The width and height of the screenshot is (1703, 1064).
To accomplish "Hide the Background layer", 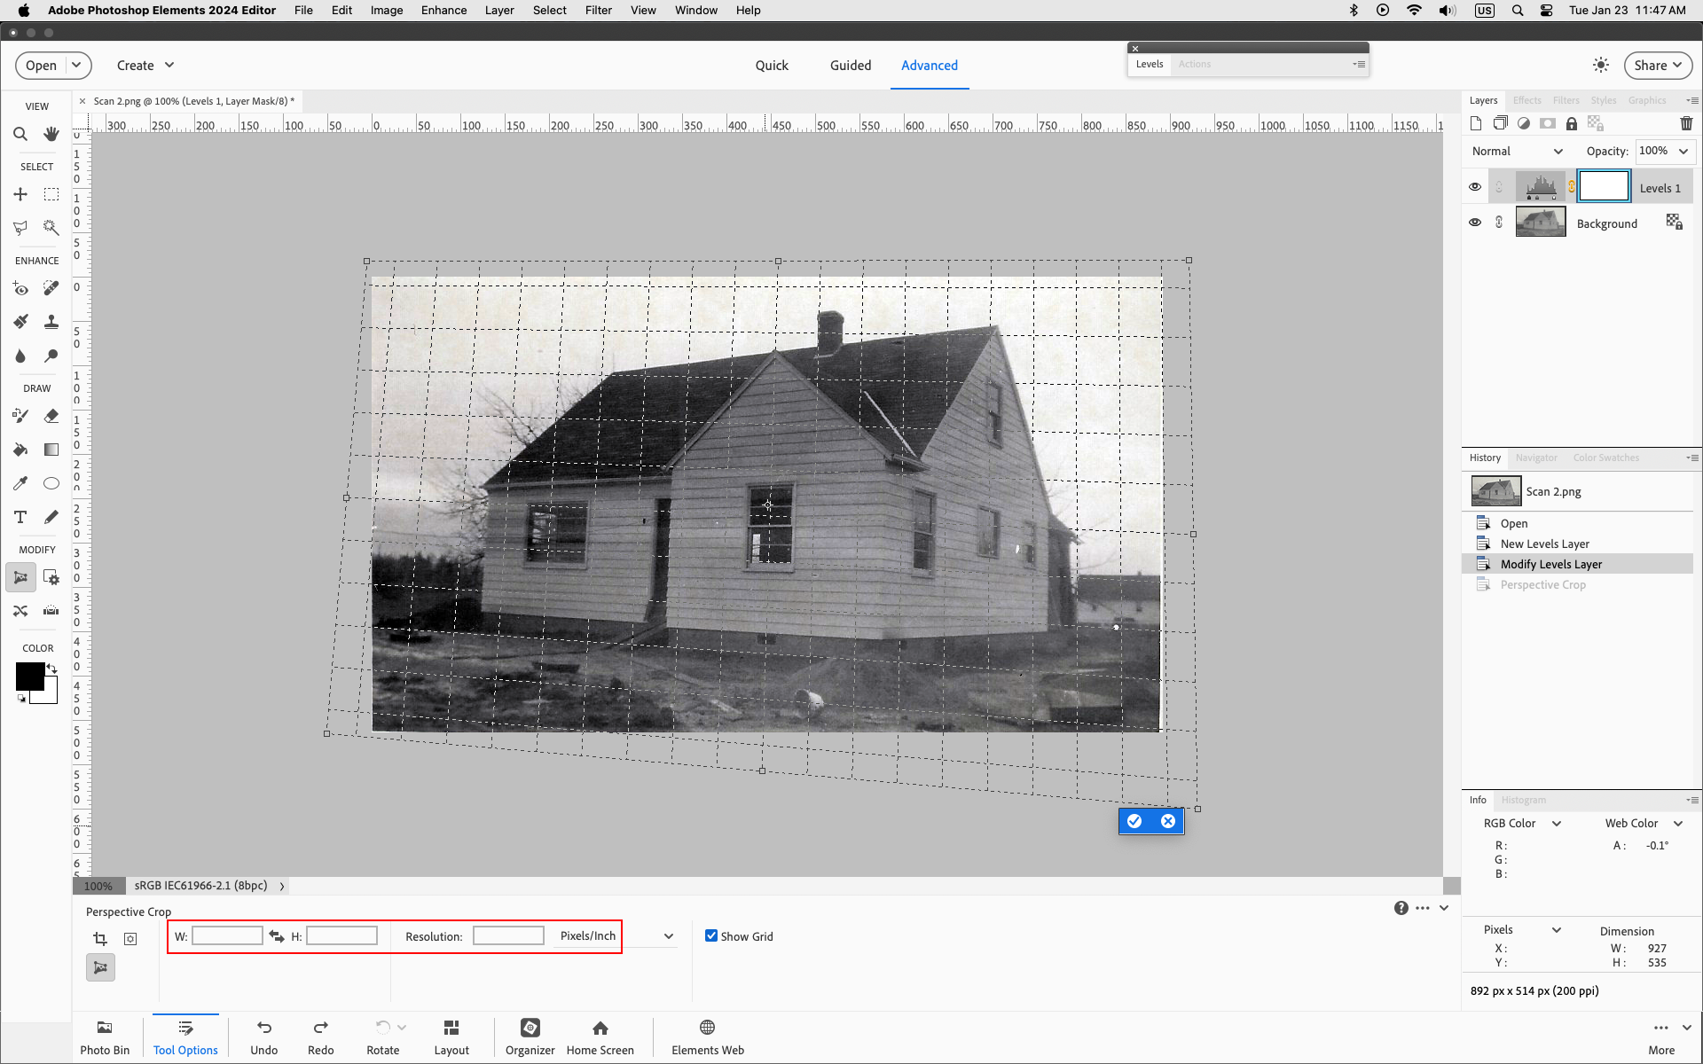I will [1475, 222].
